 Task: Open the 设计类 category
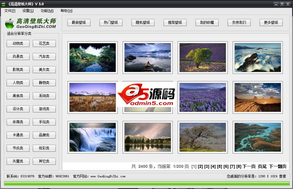pyautogui.click(x=18, y=109)
